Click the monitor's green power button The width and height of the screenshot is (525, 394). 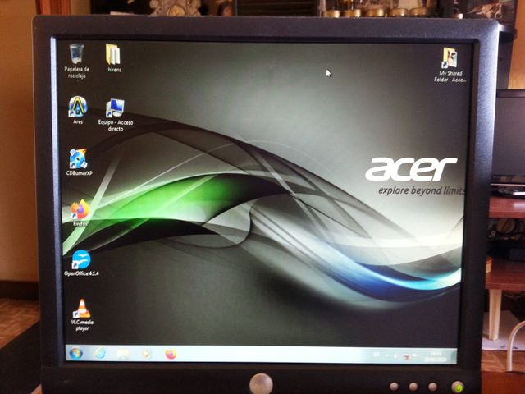click(458, 387)
